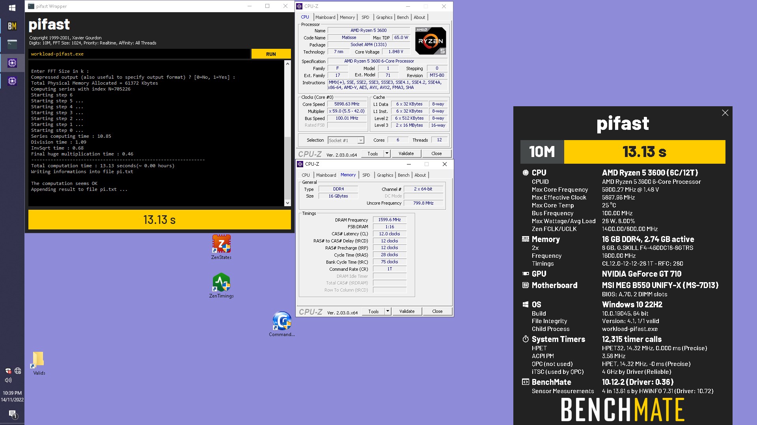The width and height of the screenshot is (757, 425).
Task: Click the System Timers clock icon
Action: click(525, 339)
